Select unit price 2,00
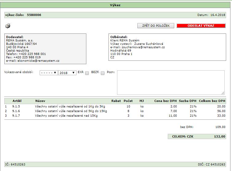 click(174, 107)
